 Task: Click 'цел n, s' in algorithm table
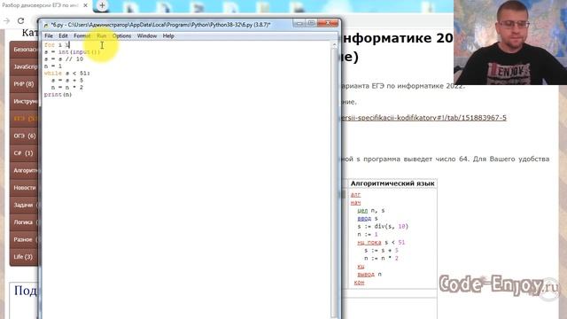(371, 211)
